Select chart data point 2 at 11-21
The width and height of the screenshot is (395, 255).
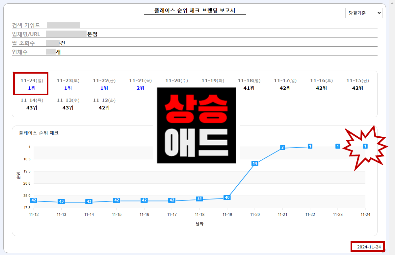(282, 148)
